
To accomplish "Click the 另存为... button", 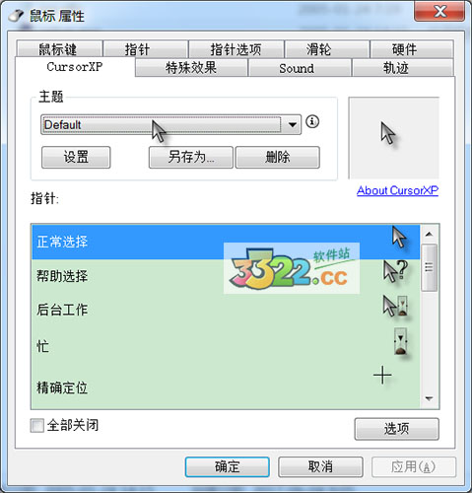I will pyautogui.click(x=191, y=157).
